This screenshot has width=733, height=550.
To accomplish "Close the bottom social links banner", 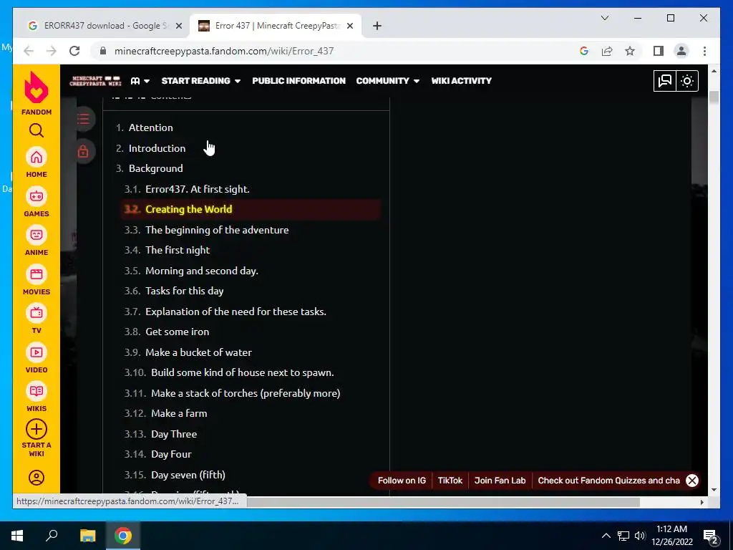I will [692, 481].
